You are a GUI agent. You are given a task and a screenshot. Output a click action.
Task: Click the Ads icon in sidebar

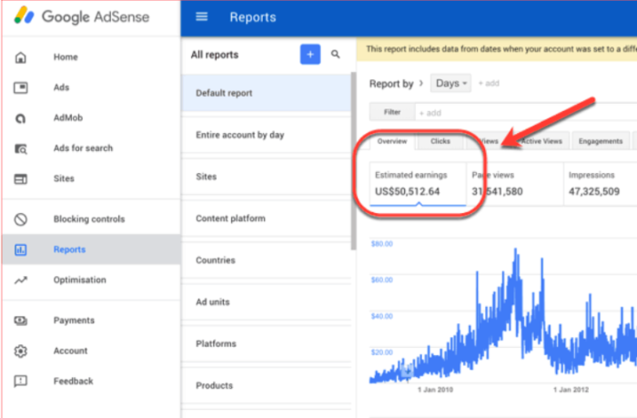pyautogui.click(x=21, y=87)
